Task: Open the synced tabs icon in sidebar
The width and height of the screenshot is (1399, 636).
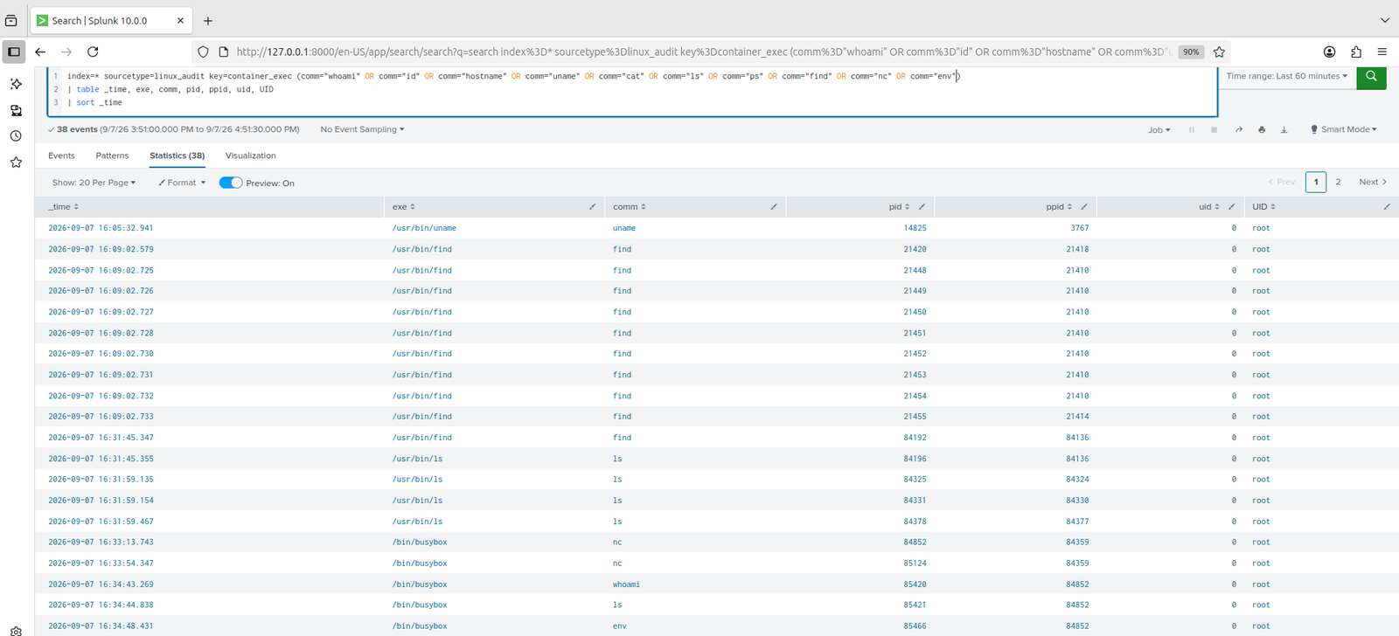Action: pos(16,110)
